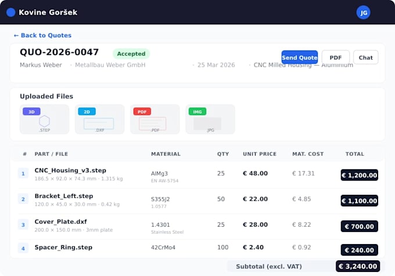Export the quote with the PDF button
The height and width of the screenshot is (276, 395).
coord(336,57)
